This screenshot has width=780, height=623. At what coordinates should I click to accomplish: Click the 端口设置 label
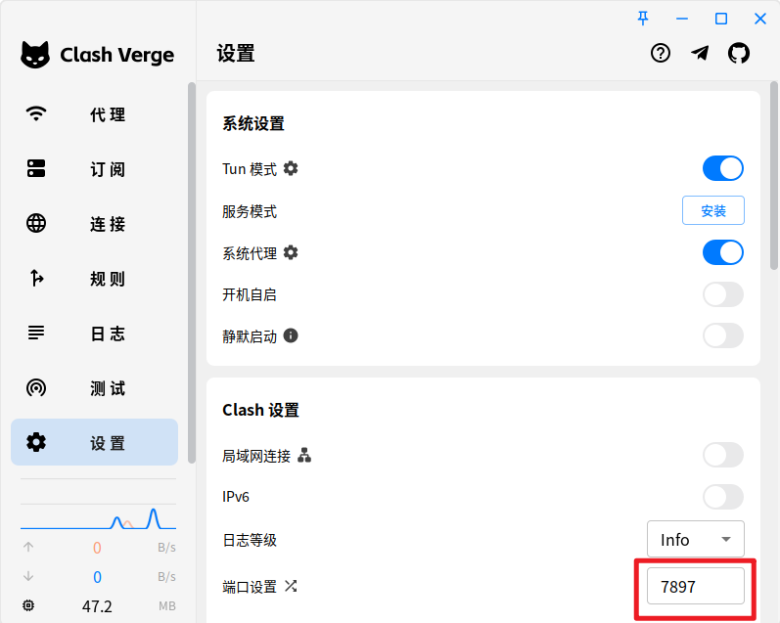coord(250,587)
